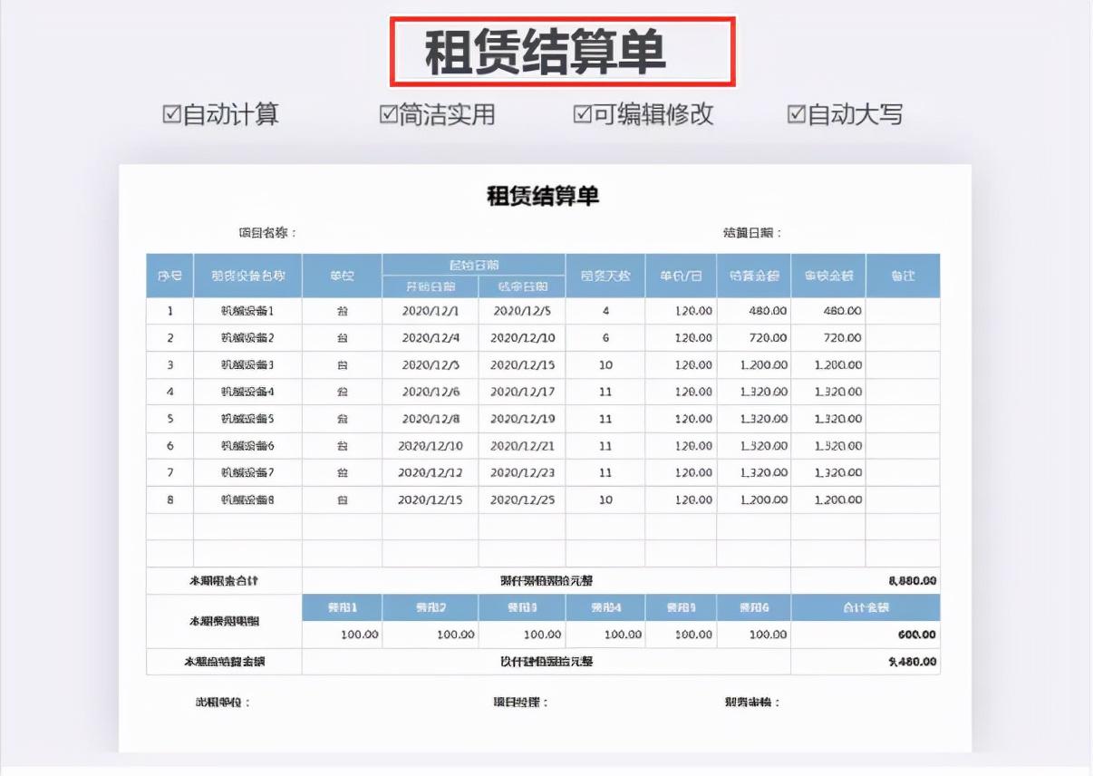Click the 单价/日 column header

point(679,275)
